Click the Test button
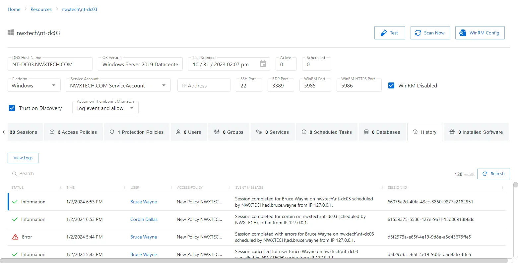 [390, 33]
